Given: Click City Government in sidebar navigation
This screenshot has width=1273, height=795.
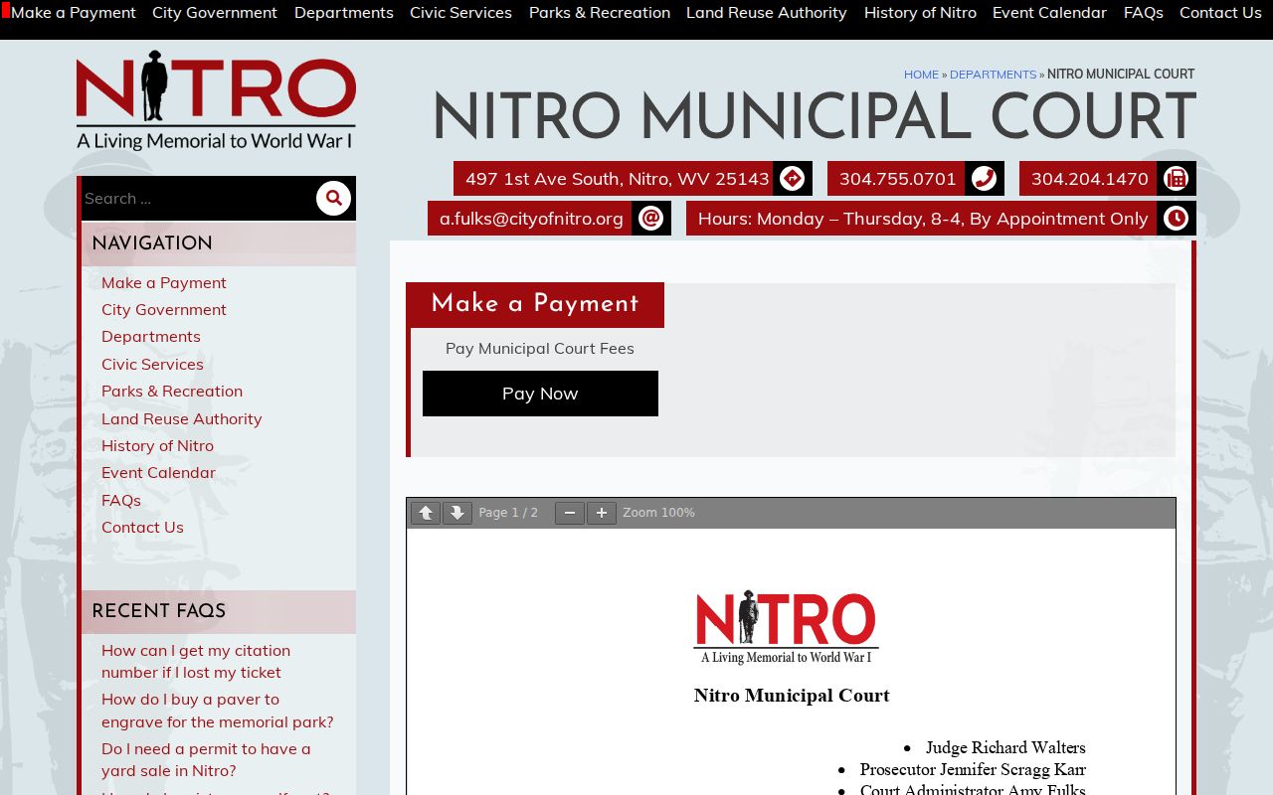Looking at the screenshot, I should tap(164, 309).
